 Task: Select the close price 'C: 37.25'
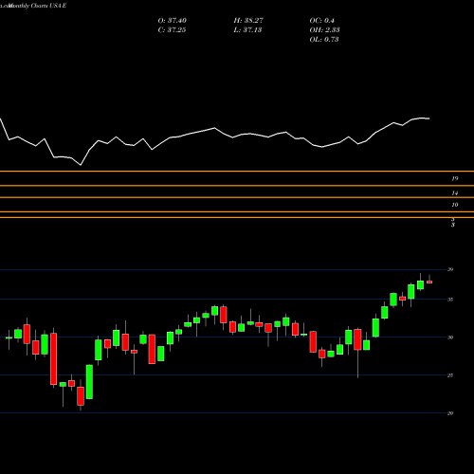[172, 30]
